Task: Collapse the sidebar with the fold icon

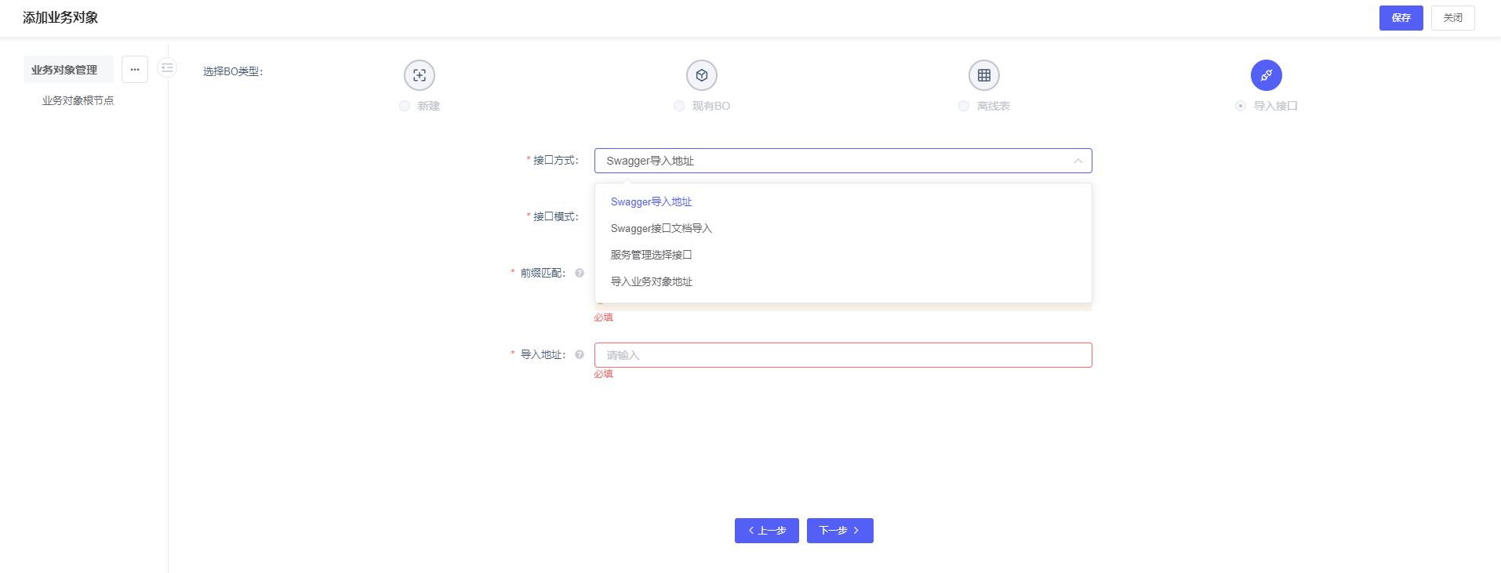Action: point(167,68)
